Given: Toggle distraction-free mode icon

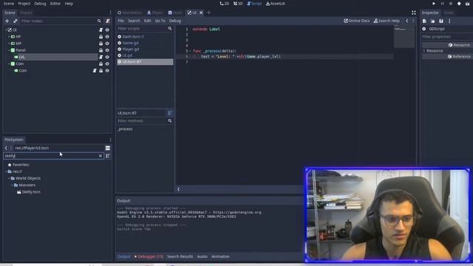Looking at the screenshot, I should point(414,13).
